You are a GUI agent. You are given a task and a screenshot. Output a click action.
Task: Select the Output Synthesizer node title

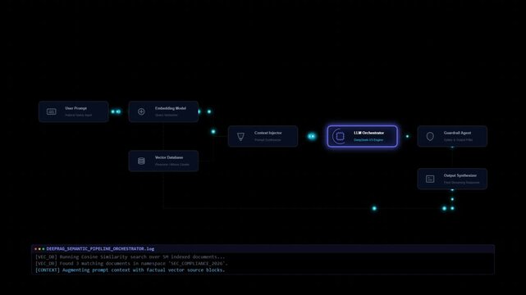460,175
